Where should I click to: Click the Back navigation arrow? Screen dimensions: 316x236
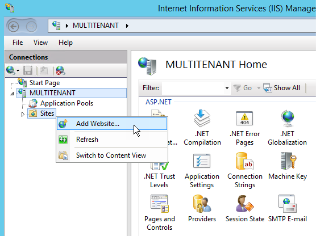coord(13,26)
